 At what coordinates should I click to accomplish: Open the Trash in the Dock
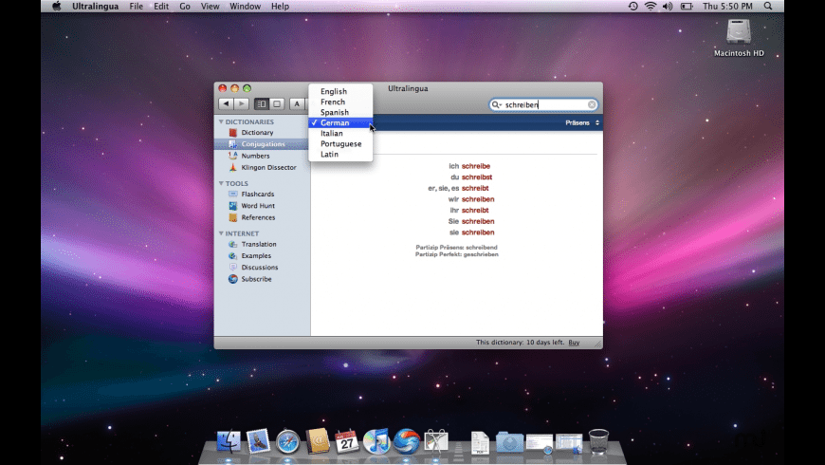point(598,442)
